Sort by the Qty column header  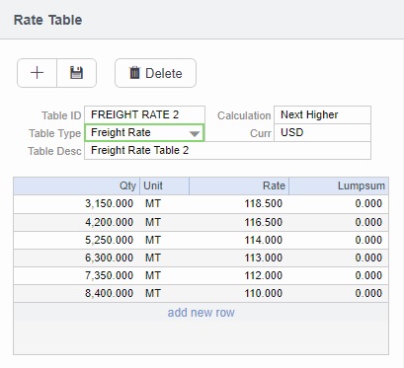[x=77, y=185]
